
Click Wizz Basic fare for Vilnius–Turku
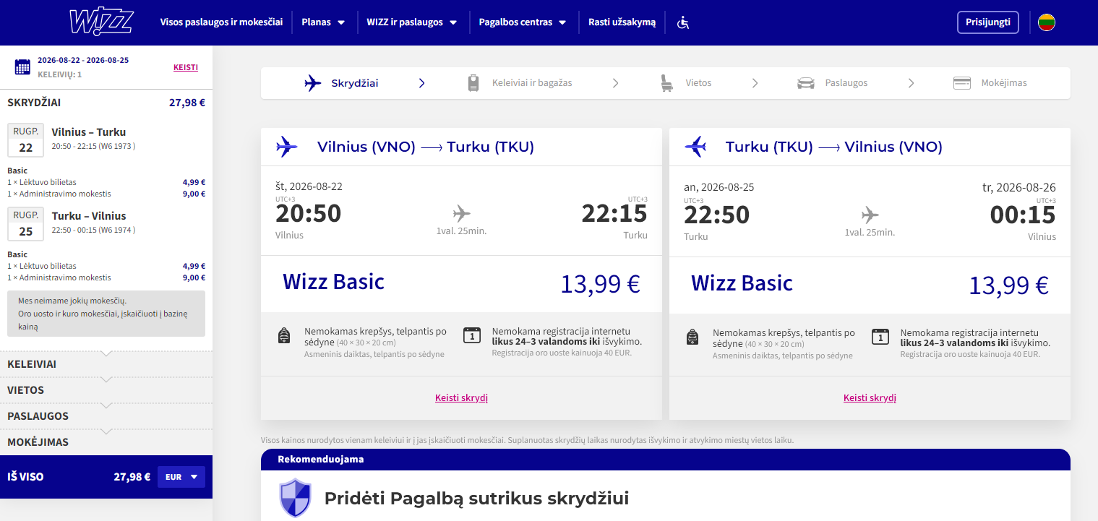click(333, 282)
